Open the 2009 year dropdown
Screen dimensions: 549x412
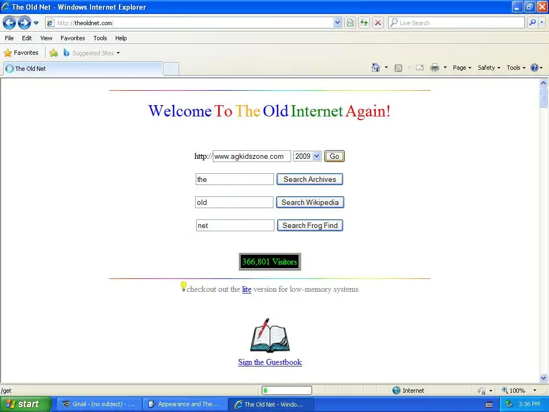pos(307,156)
